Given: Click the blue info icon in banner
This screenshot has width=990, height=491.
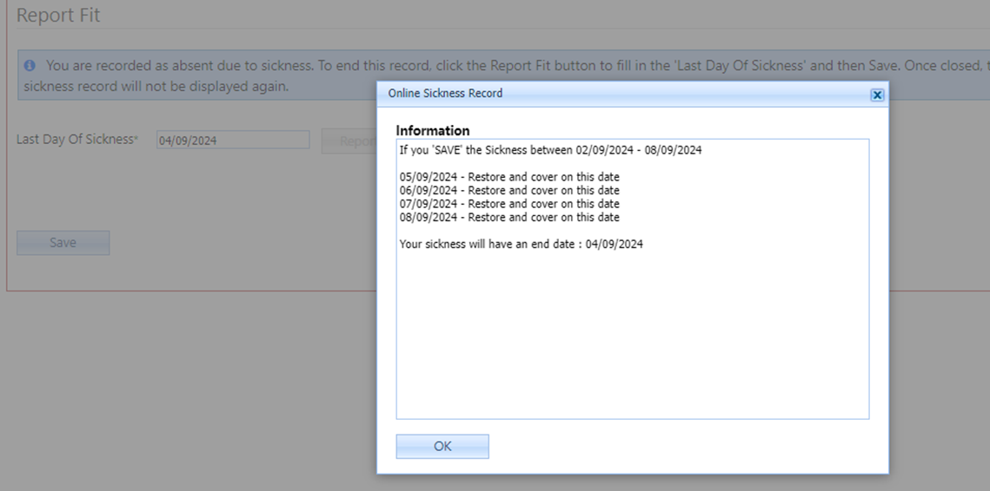Looking at the screenshot, I should click(30, 66).
